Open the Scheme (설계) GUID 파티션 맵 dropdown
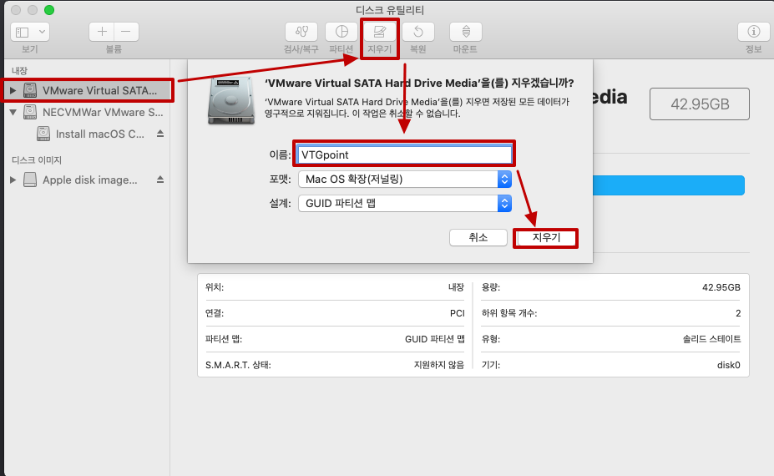The width and height of the screenshot is (774, 476). tap(405, 204)
